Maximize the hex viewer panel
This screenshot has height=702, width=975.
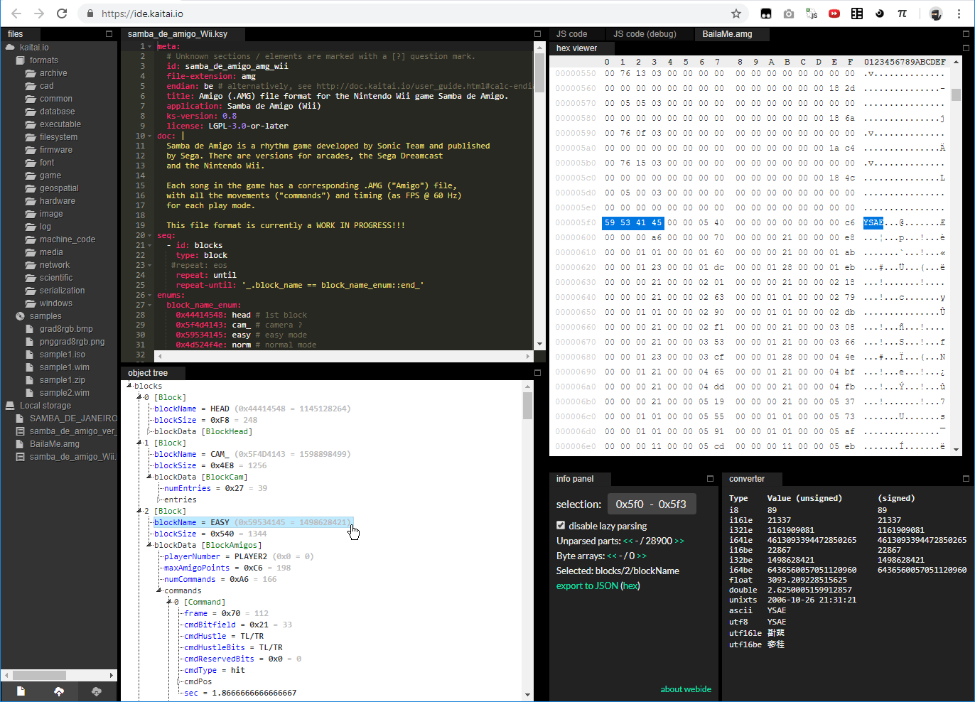(966, 48)
